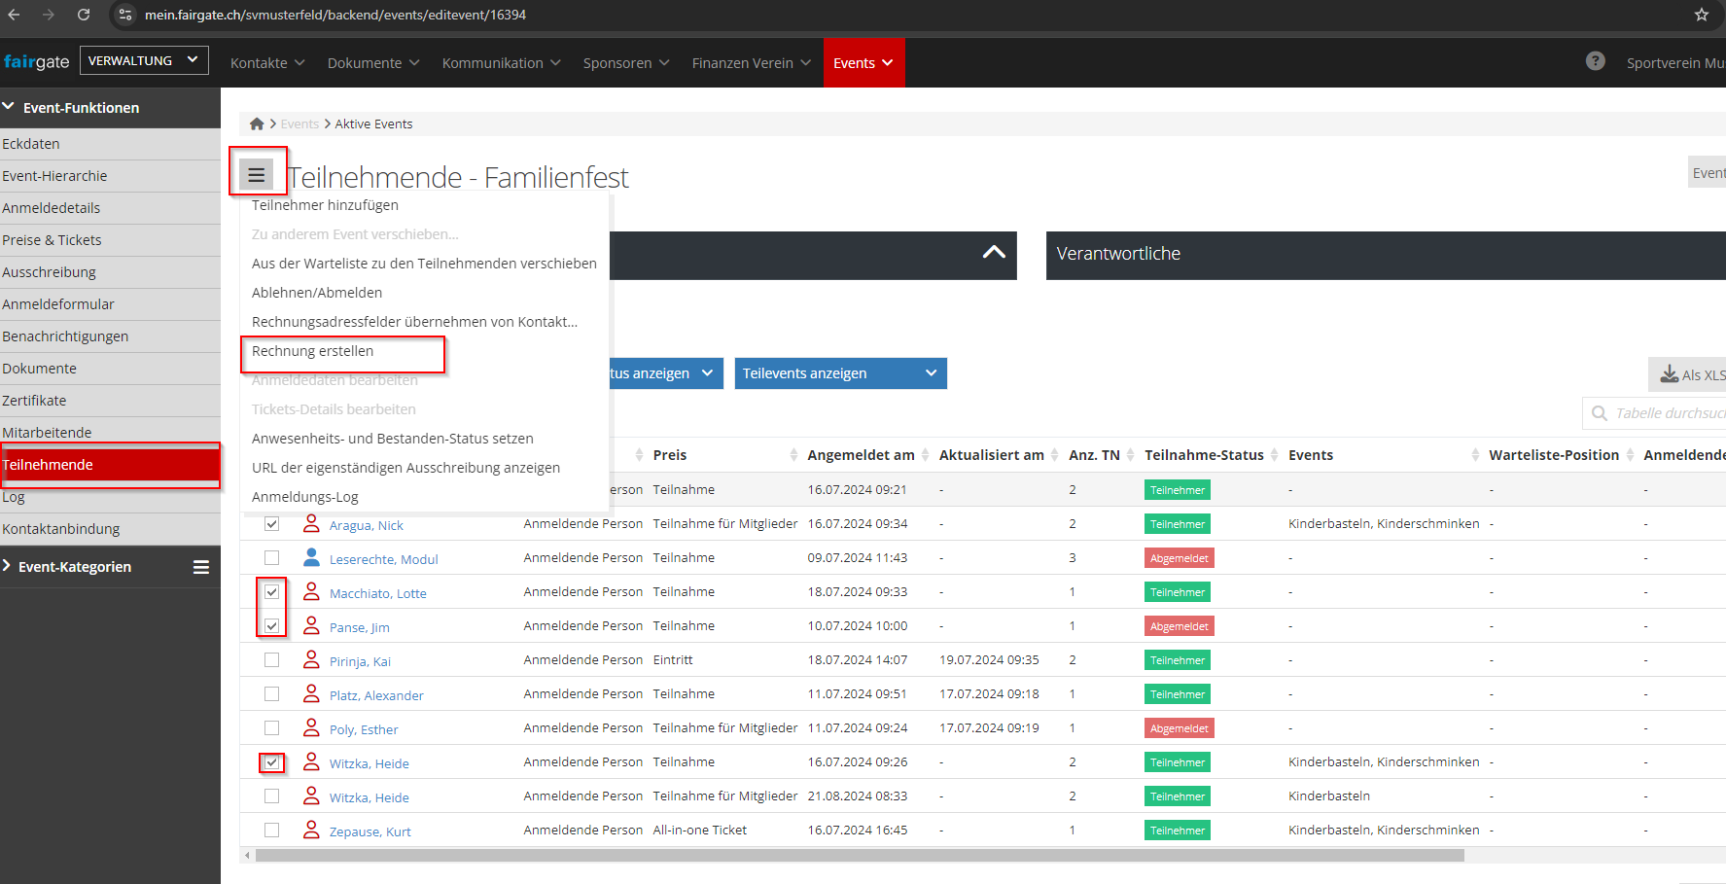Open the Aragua, Nick contact link
Screen dimensions: 1726x884
click(x=366, y=525)
